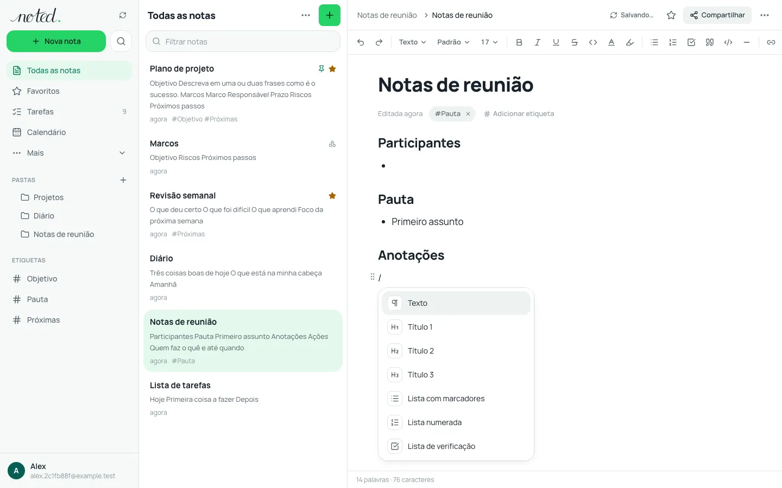This screenshot has height=488, width=782.
Task: Click the Filtrar notas search field
Action: 243,41
